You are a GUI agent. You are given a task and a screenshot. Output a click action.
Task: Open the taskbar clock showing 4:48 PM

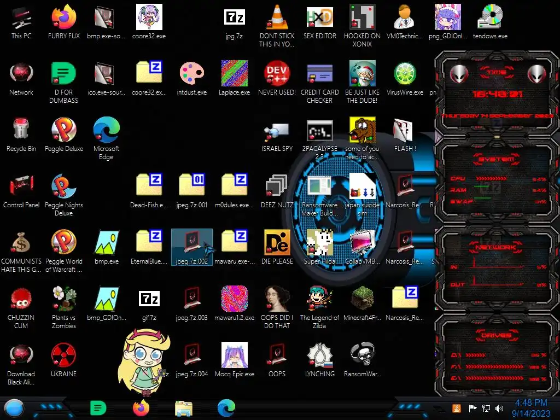coord(531,408)
